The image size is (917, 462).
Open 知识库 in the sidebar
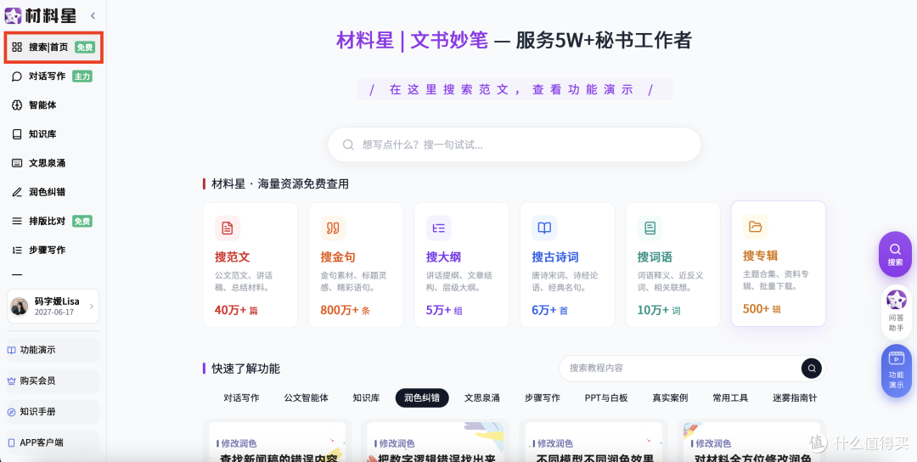pos(53,134)
